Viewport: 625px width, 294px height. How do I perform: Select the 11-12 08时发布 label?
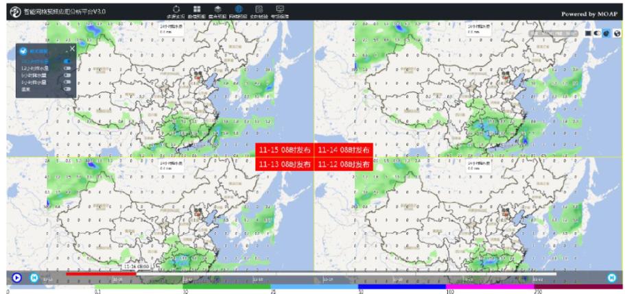[344, 164]
